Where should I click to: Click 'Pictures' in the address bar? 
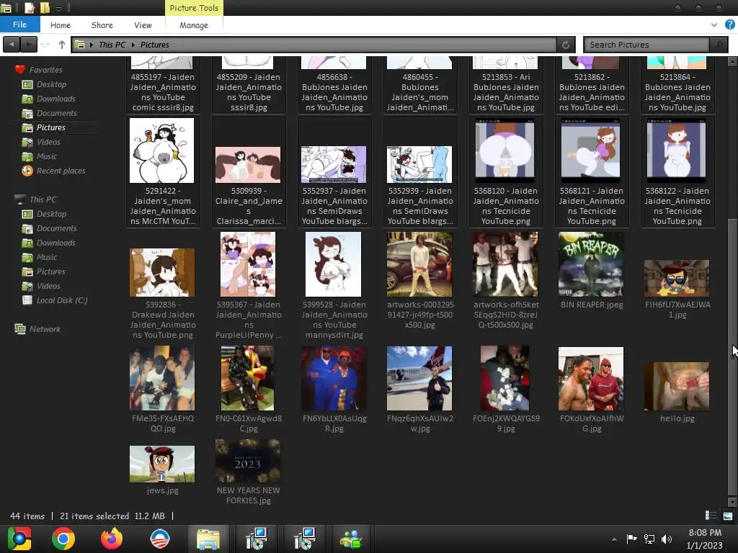[154, 45]
